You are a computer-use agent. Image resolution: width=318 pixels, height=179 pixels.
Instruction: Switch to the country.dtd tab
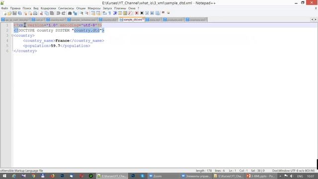pyautogui.click(x=108, y=20)
